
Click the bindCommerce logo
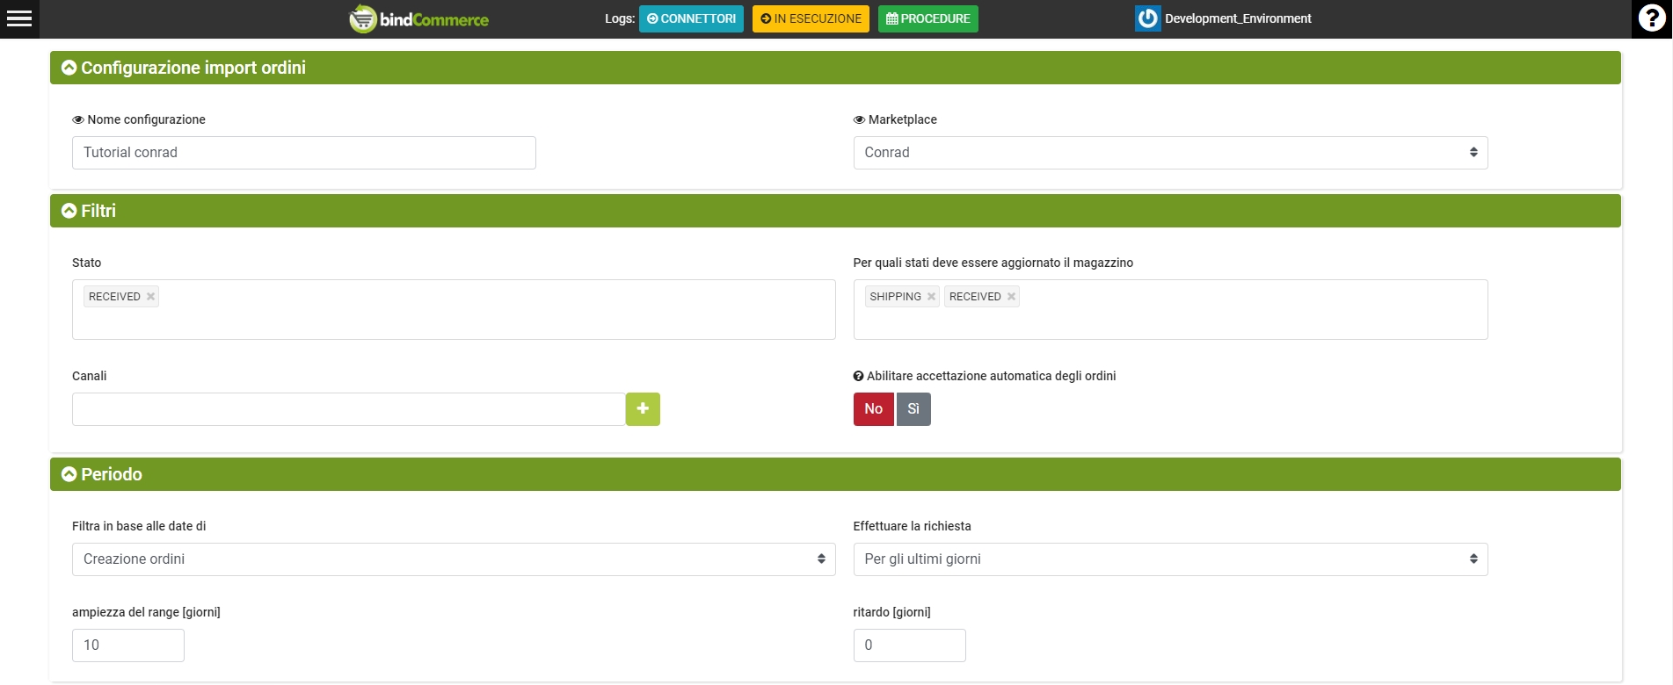[419, 18]
